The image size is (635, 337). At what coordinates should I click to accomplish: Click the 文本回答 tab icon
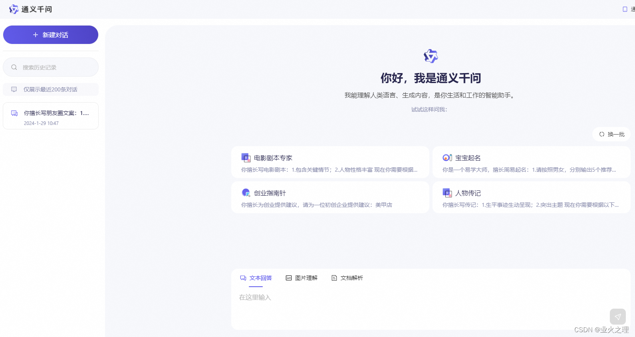tap(243, 278)
